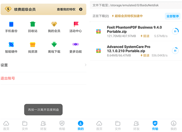Click 退出帐号 to log out
182x132 pixels.
point(8,78)
